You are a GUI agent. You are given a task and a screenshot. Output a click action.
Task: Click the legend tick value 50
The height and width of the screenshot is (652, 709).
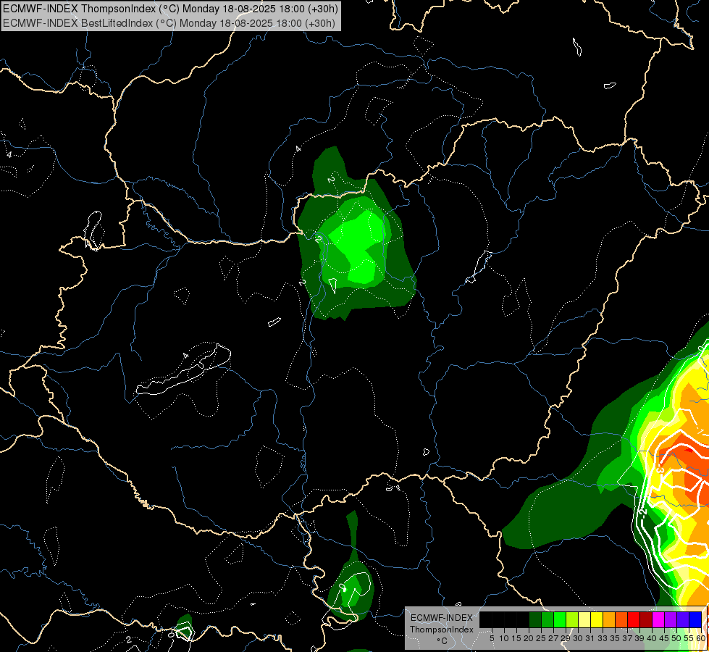(x=676, y=638)
